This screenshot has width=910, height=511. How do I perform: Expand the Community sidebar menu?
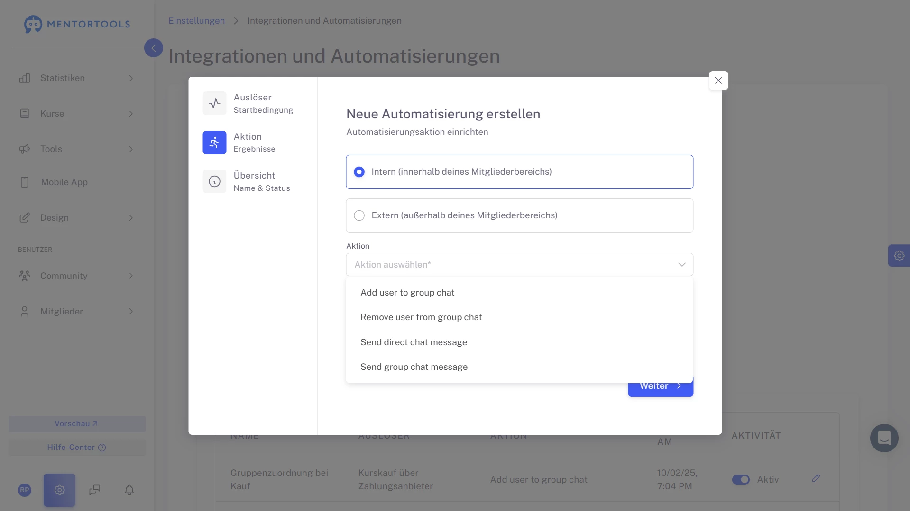[x=76, y=276]
